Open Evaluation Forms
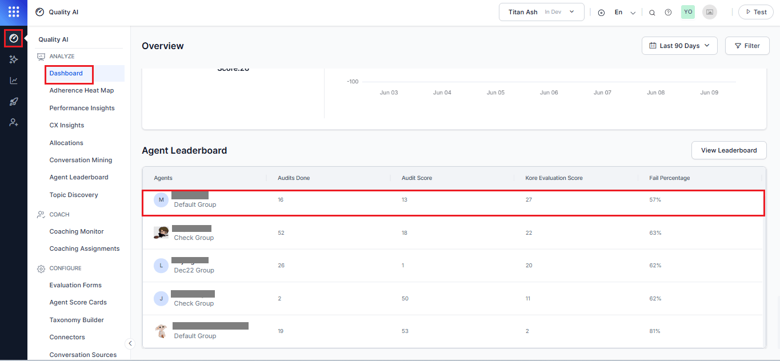The height and width of the screenshot is (361, 780). (x=75, y=285)
